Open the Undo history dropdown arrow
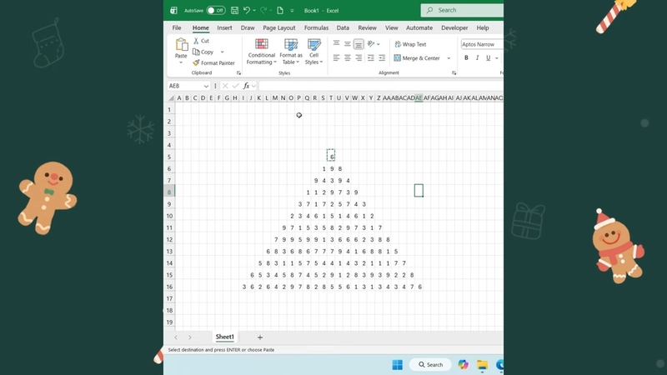Viewport: 667px width, 375px height. (254, 10)
